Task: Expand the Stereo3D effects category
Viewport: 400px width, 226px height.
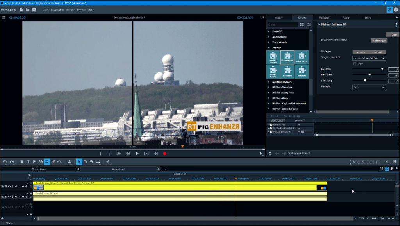Action: (x=268, y=31)
